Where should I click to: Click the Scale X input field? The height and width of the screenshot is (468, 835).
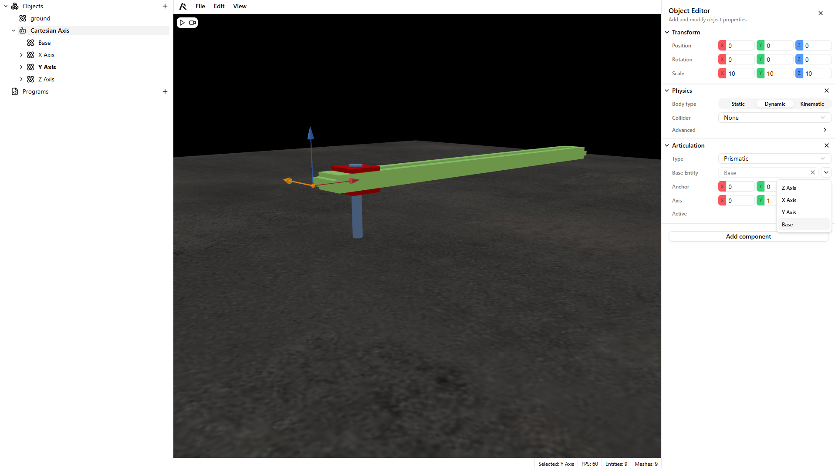tap(740, 74)
